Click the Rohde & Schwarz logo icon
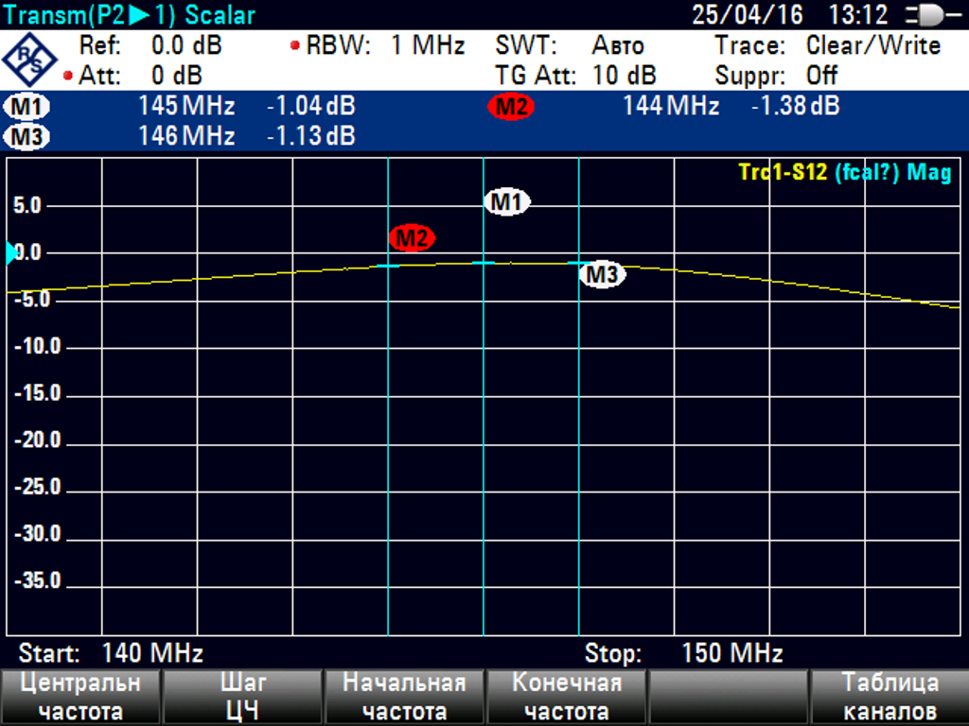The image size is (969, 726). click(x=29, y=60)
